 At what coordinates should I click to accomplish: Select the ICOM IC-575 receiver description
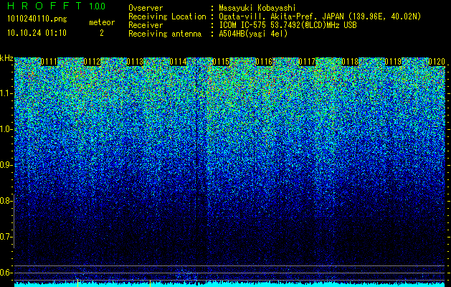(288, 25)
